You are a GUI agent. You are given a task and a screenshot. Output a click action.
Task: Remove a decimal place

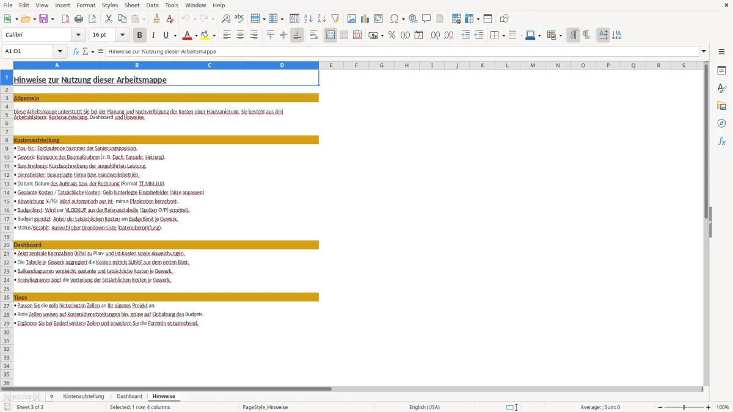pyautogui.click(x=448, y=35)
